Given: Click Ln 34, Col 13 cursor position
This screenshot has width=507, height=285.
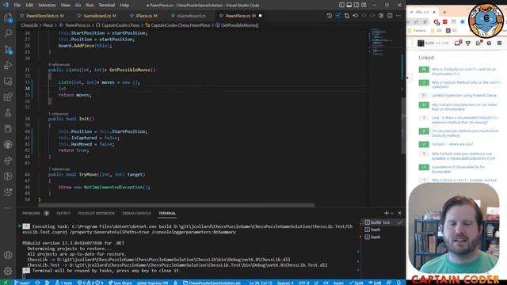Looking at the screenshot, I should (261, 283).
